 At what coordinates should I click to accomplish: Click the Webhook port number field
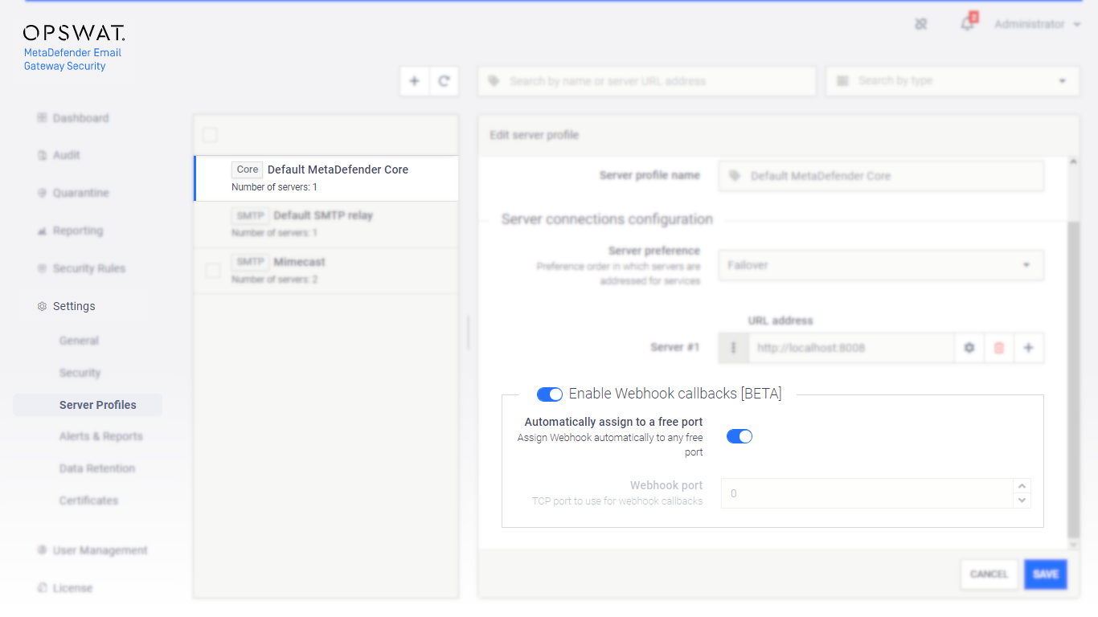coord(867,493)
